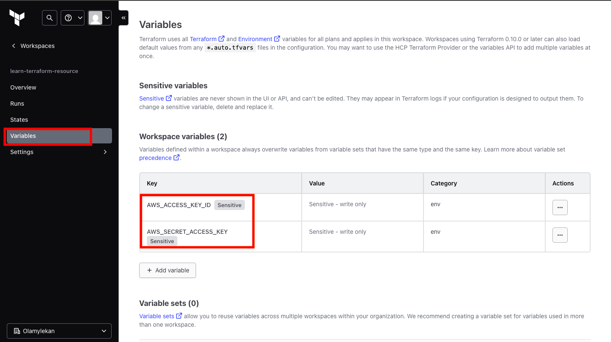Open the Runs page

[17, 104]
